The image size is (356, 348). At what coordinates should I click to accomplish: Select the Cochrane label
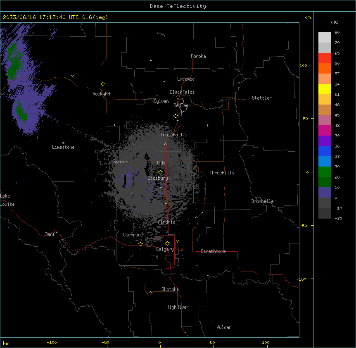133,235
